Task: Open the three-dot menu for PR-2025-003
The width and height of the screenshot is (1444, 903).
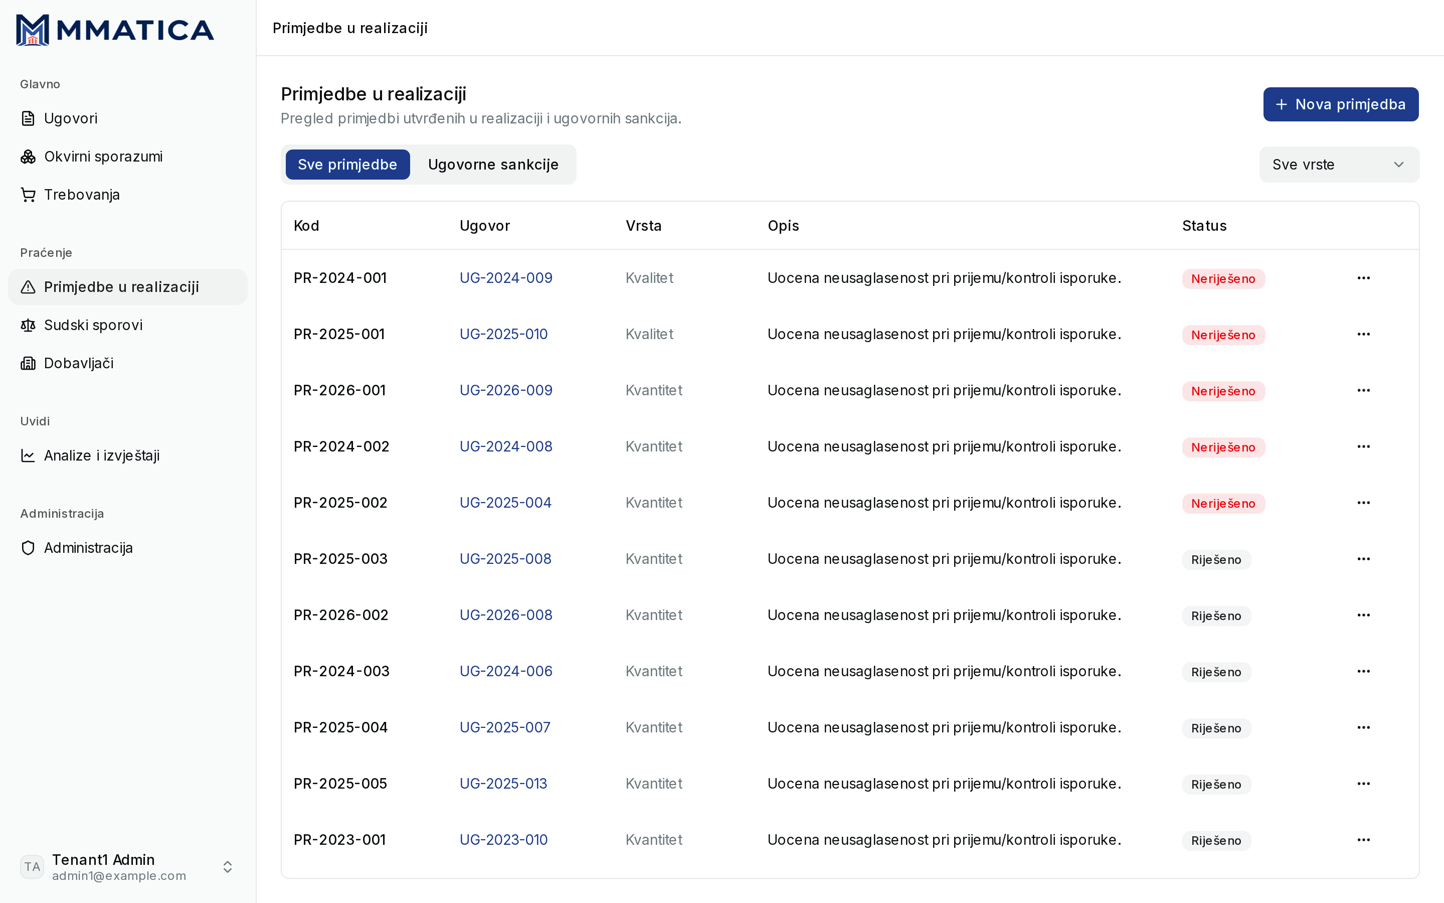Action: pyautogui.click(x=1363, y=559)
